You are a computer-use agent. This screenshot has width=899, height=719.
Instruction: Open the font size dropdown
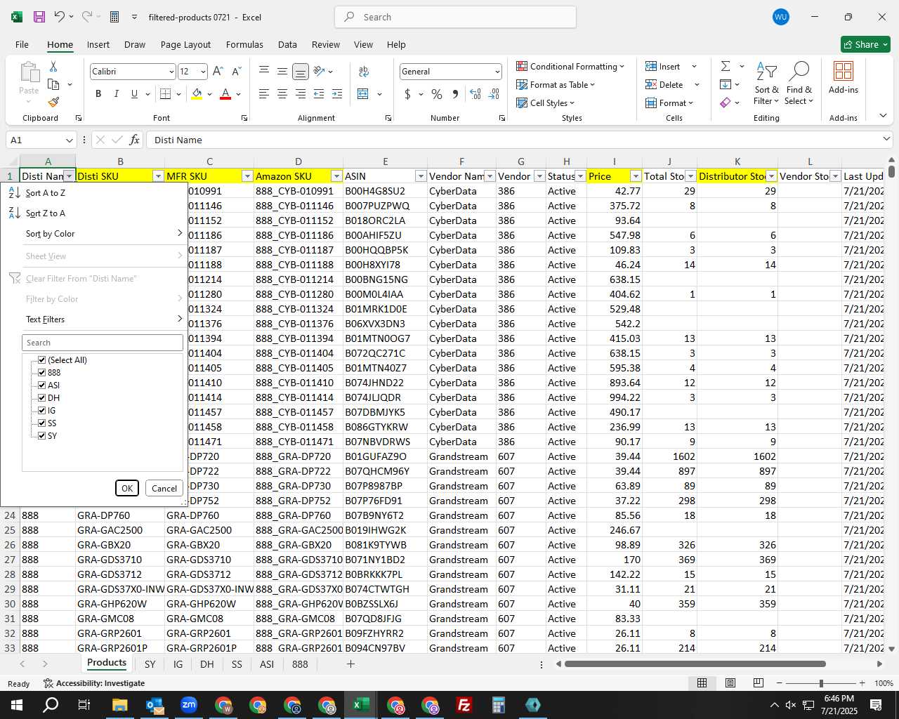pos(203,72)
